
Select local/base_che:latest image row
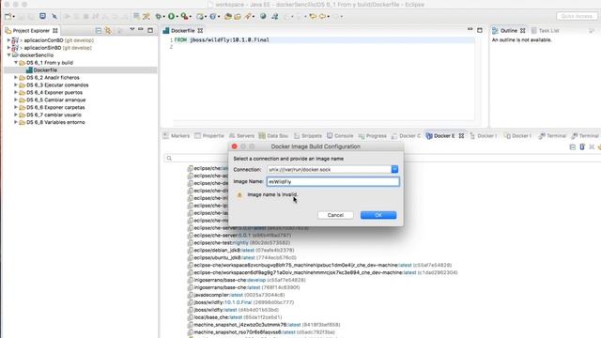[x=235, y=317]
